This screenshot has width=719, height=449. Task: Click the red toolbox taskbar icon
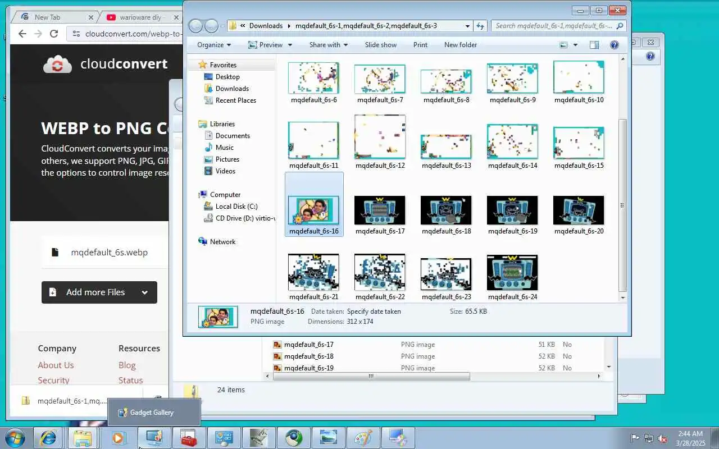click(189, 438)
